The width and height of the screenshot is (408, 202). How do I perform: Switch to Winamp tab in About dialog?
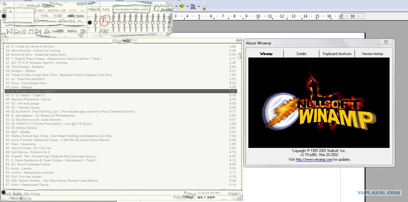pyautogui.click(x=266, y=54)
